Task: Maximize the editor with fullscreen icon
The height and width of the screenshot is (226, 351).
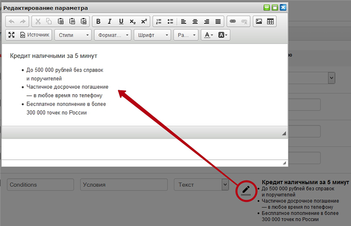Action: tap(11, 35)
